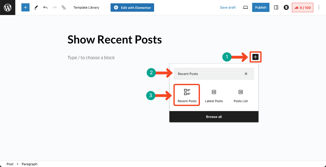
Task: Open the WordPress logo menu
Action: (x=8, y=8)
